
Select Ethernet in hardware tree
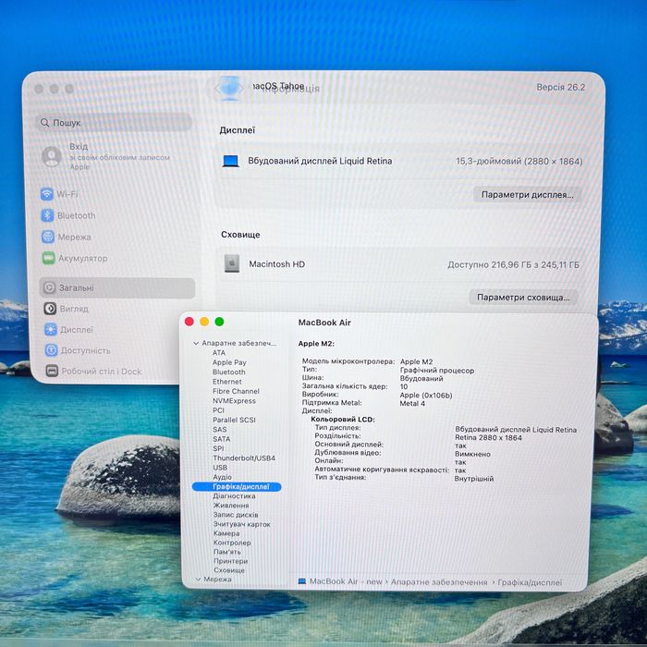(x=227, y=382)
